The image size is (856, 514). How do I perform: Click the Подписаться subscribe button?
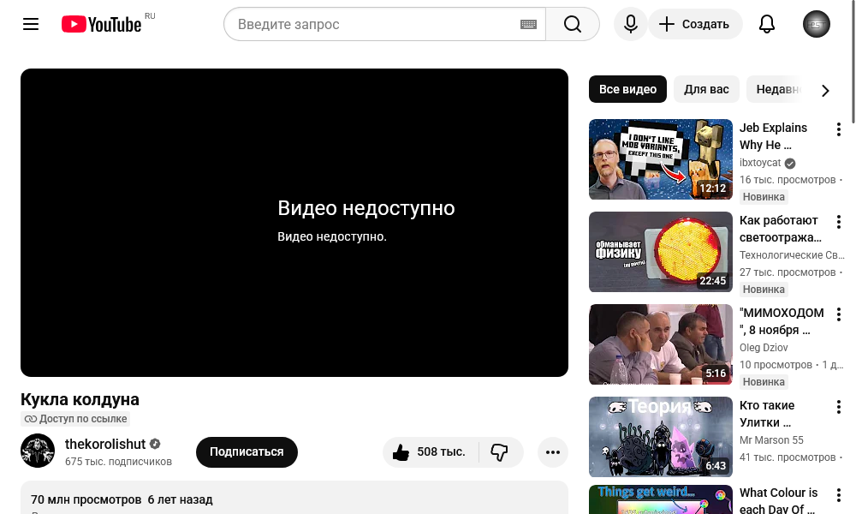coord(247,452)
